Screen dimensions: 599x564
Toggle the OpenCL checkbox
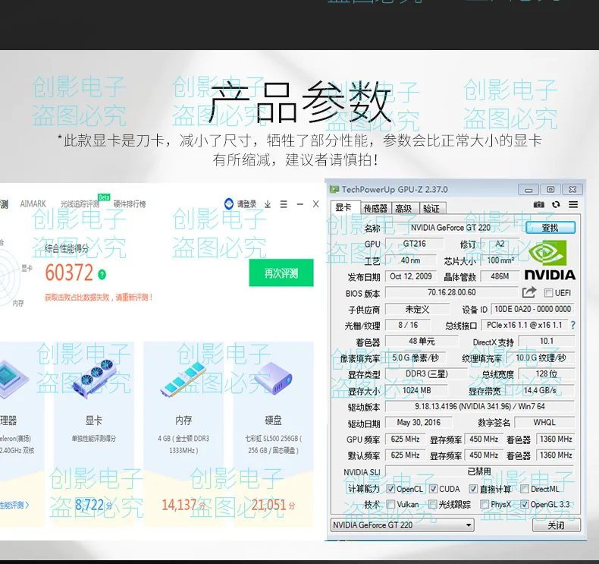pos(390,489)
